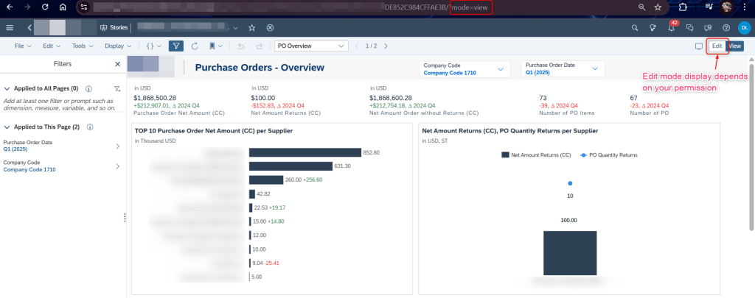755x298 pixels.
Task: Go to the next story page
Action: [x=386, y=46]
